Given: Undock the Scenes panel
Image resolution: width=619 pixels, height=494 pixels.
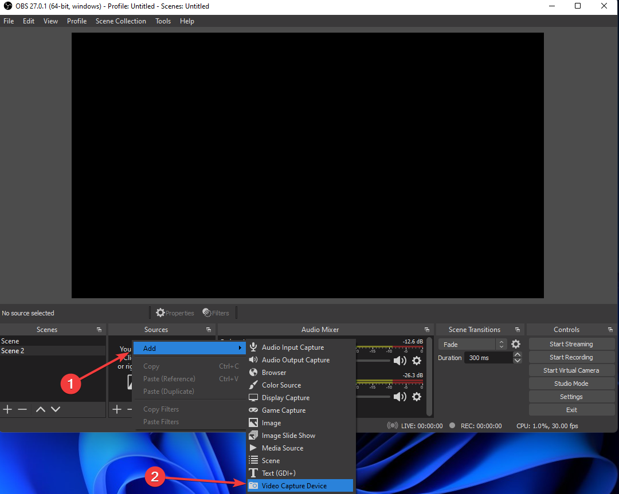Looking at the screenshot, I should (x=99, y=330).
